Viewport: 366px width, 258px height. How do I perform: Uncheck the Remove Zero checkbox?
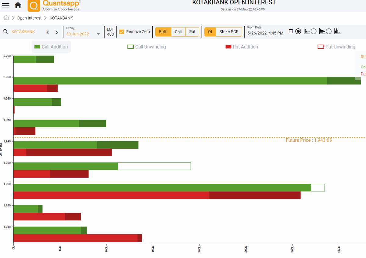click(122, 32)
